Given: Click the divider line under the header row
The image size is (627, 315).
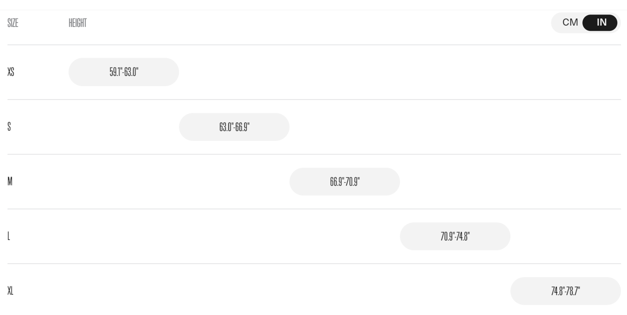Looking at the screenshot, I should click(x=313, y=45).
